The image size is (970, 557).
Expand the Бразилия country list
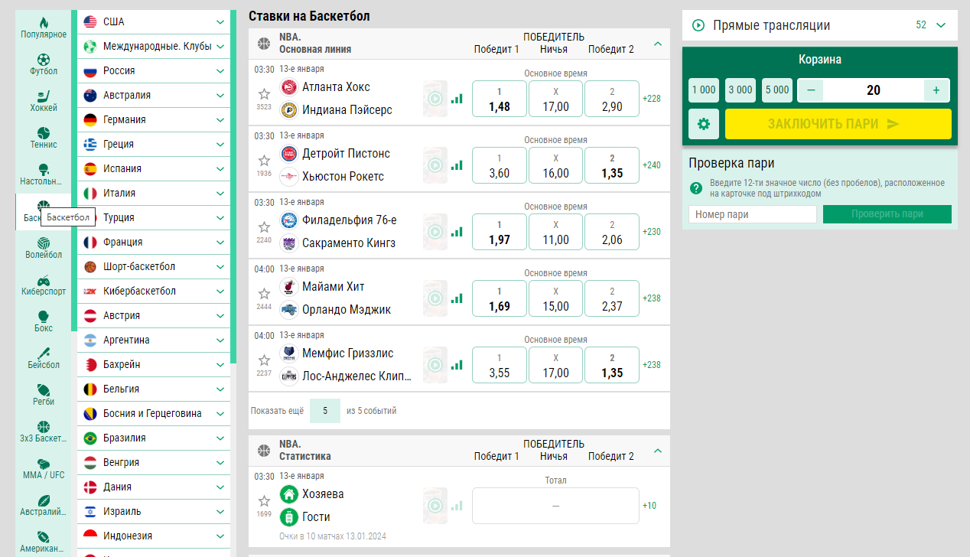click(220, 438)
